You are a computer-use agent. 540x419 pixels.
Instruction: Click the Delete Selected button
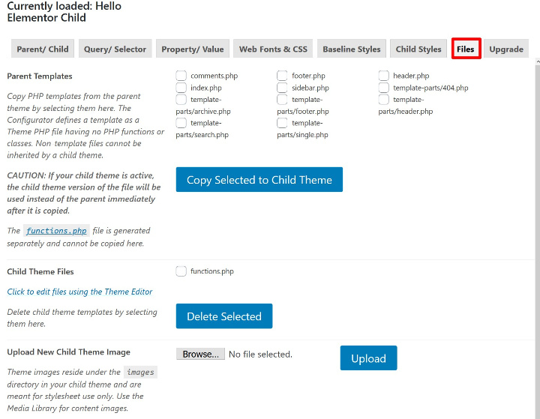tap(224, 316)
